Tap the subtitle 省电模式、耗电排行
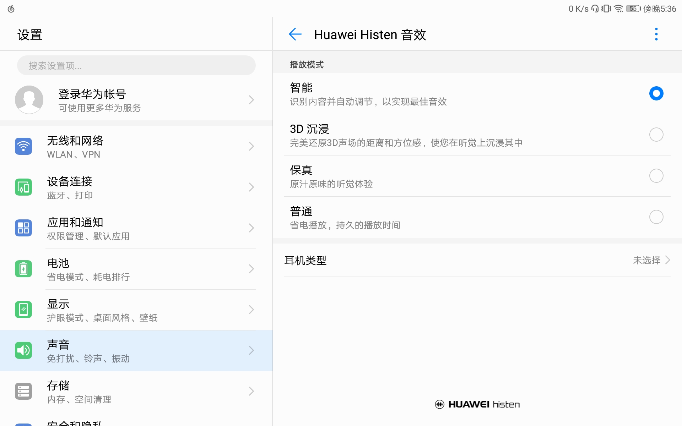682x426 pixels. click(88, 277)
